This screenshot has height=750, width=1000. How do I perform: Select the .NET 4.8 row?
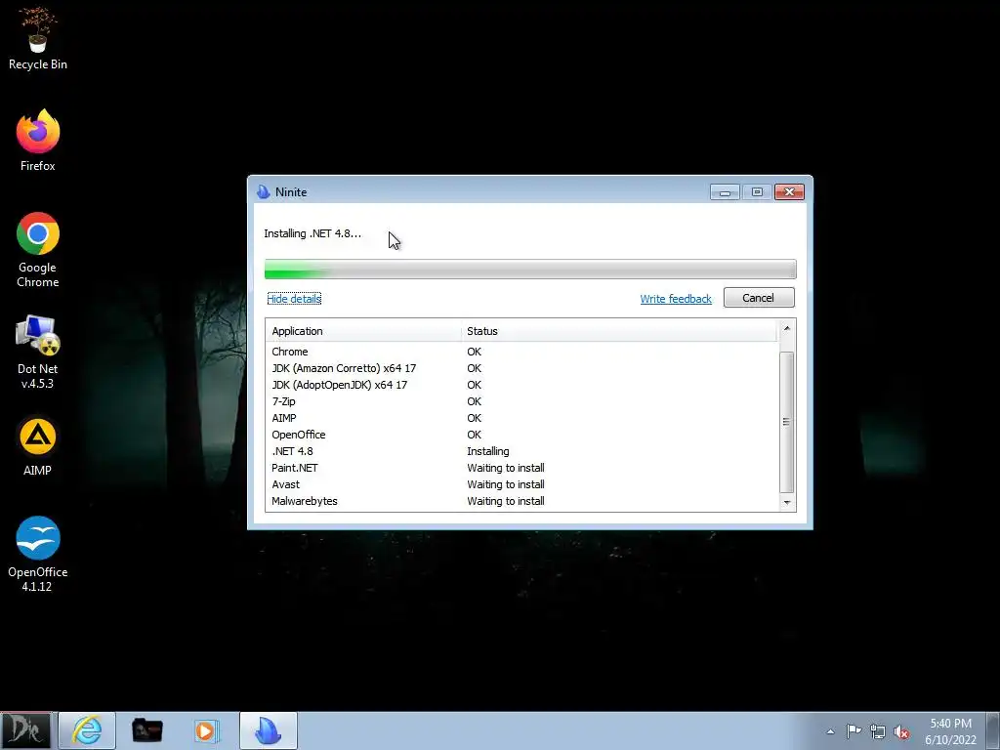[522, 451]
